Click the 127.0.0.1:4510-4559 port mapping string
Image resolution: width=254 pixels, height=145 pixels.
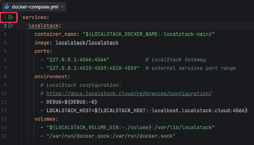click(93, 68)
